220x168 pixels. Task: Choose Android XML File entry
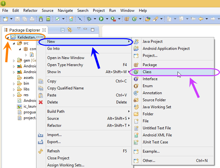click(x=173, y=135)
